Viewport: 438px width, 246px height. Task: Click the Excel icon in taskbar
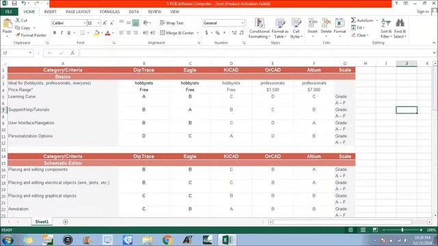click(227, 240)
